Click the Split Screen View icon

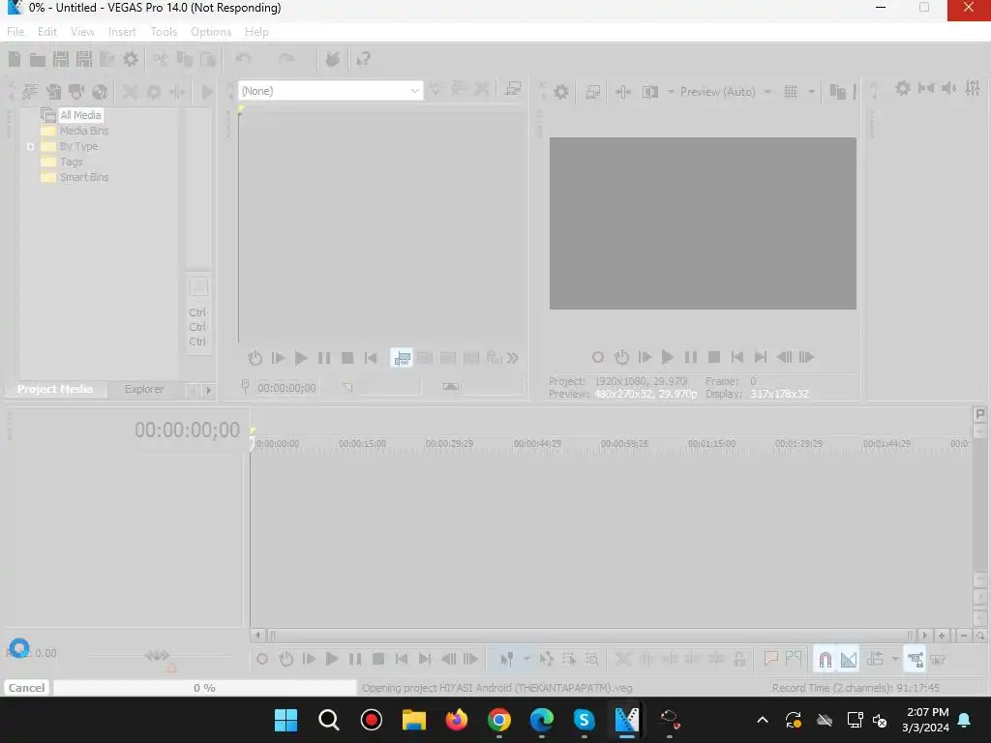[x=650, y=92]
